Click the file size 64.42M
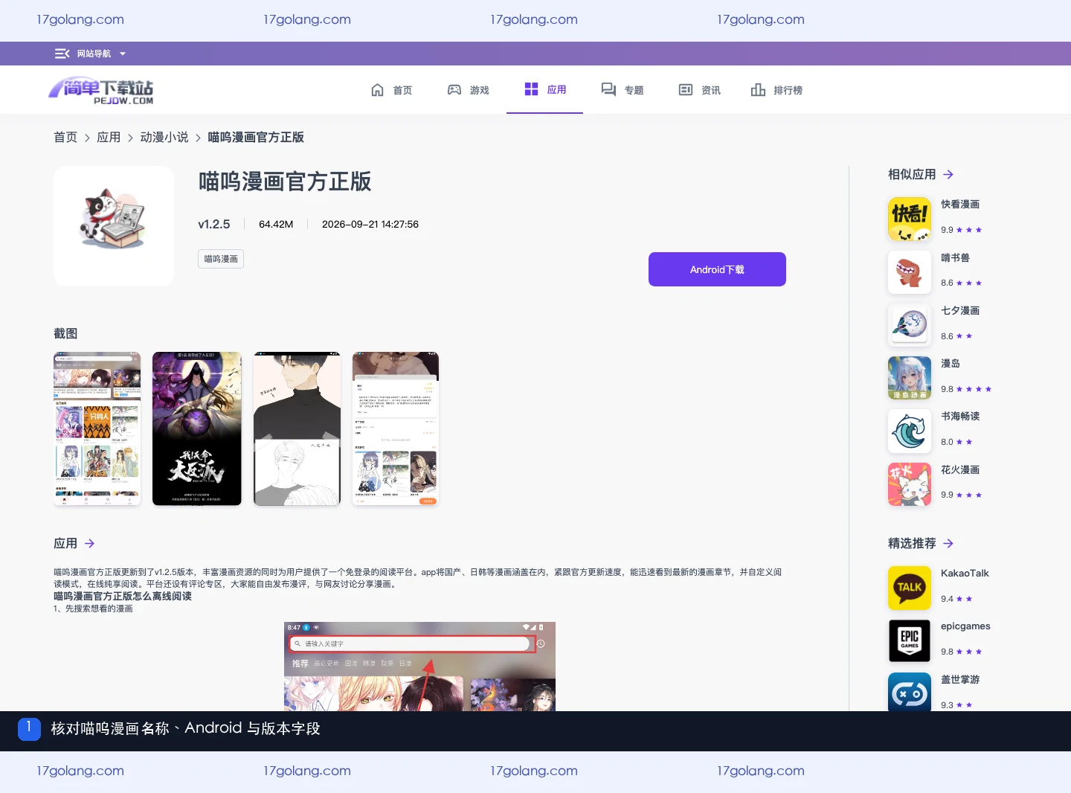The width and height of the screenshot is (1071, 793). click(276, 225)
